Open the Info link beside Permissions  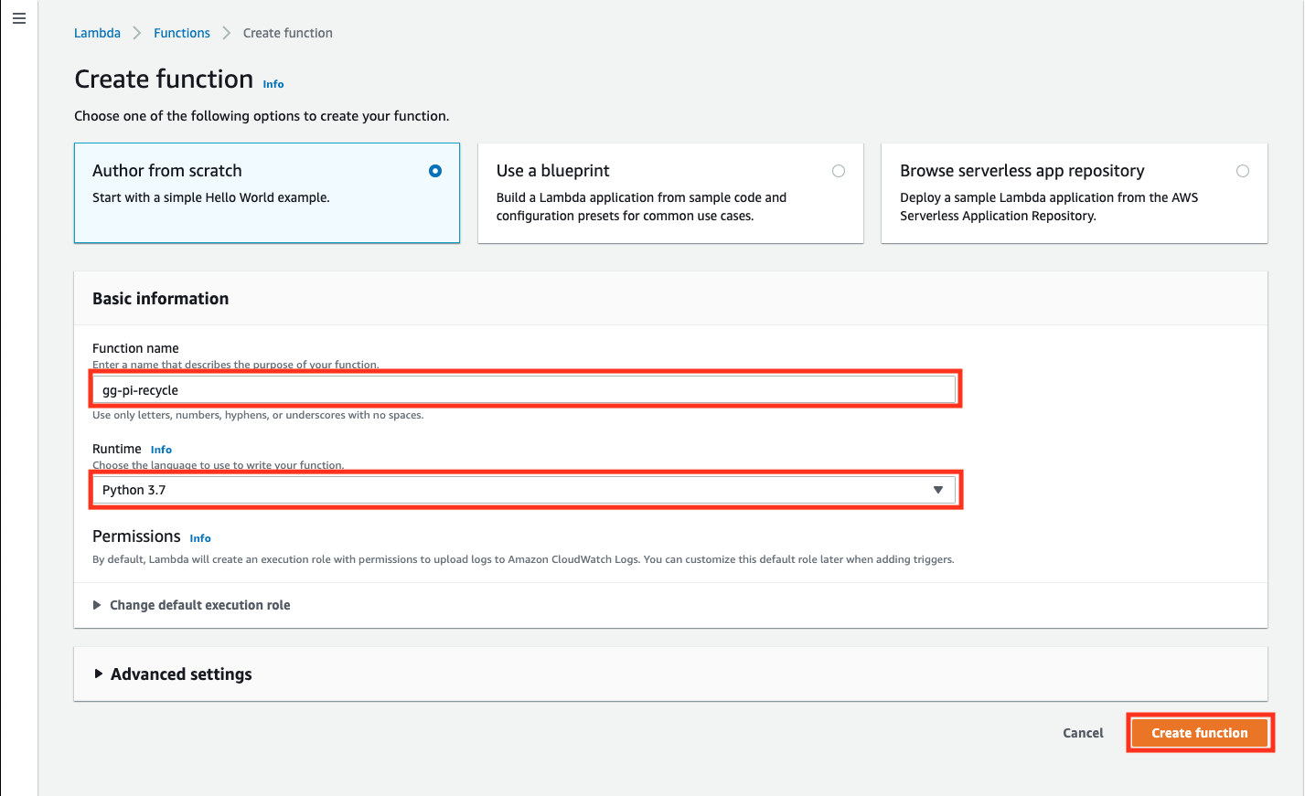click(x=200, y=538)
